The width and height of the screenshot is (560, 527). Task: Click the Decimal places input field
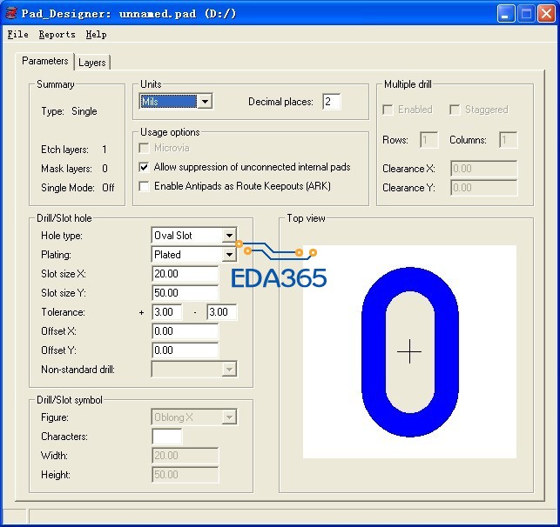331,102
